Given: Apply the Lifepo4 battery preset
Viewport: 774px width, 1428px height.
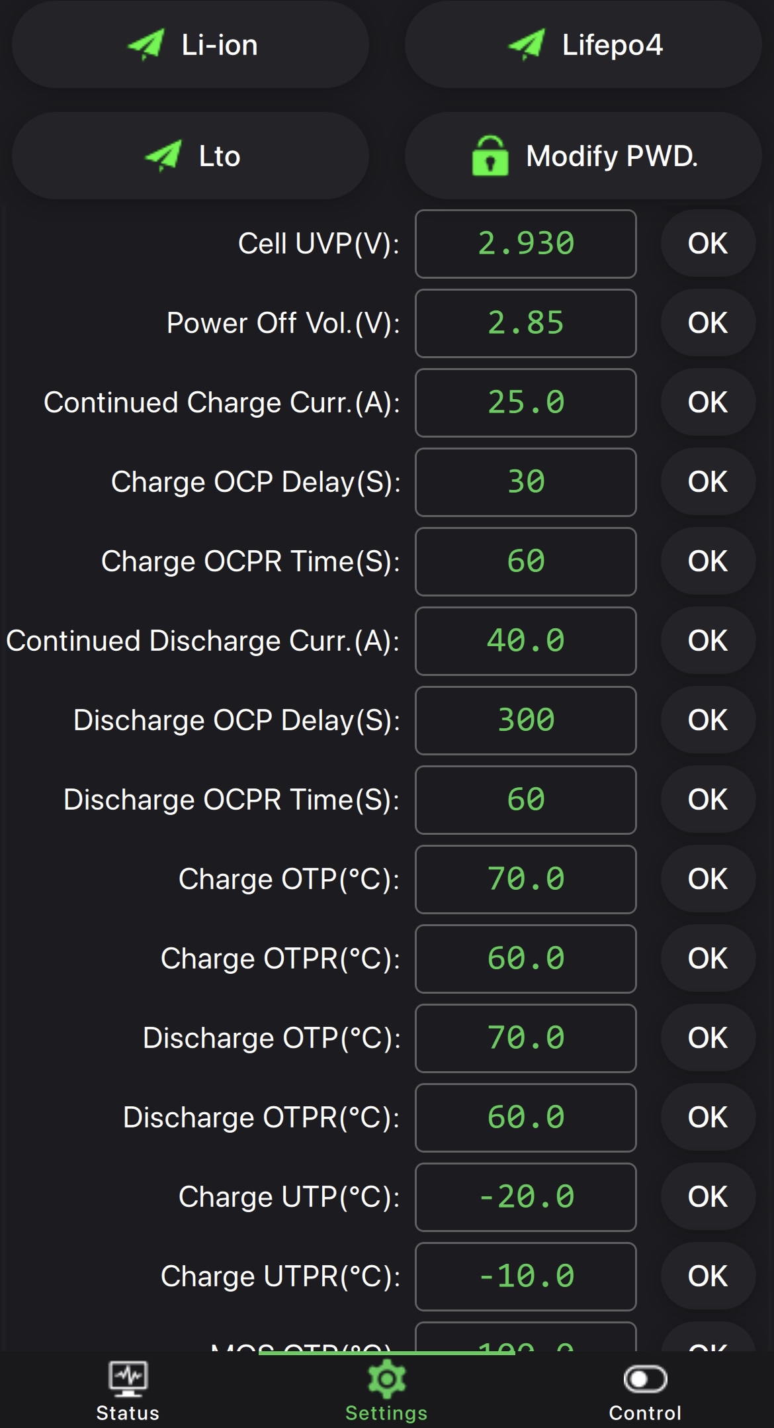Looking at the screenshot, I should [583, 45].
